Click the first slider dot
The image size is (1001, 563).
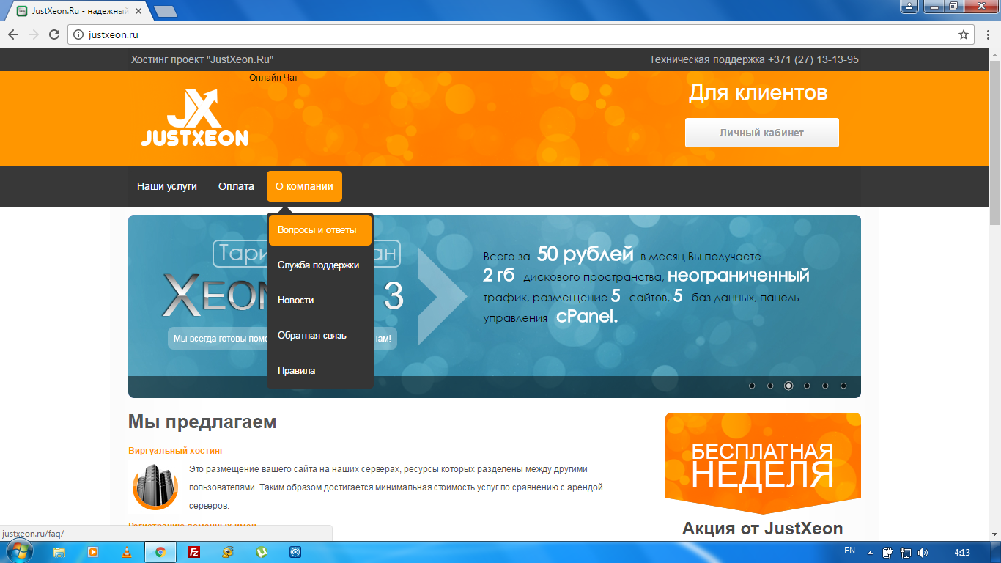752,386
